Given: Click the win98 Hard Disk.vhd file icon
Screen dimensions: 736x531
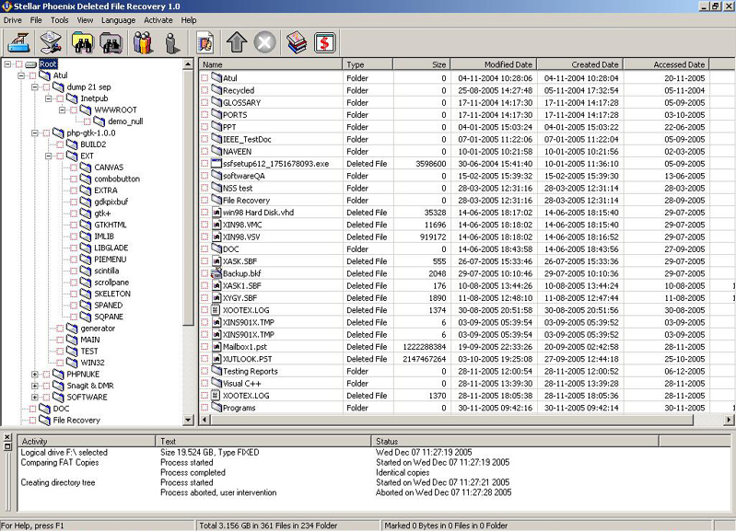Looking at the screenshot, I should point(216,213).
